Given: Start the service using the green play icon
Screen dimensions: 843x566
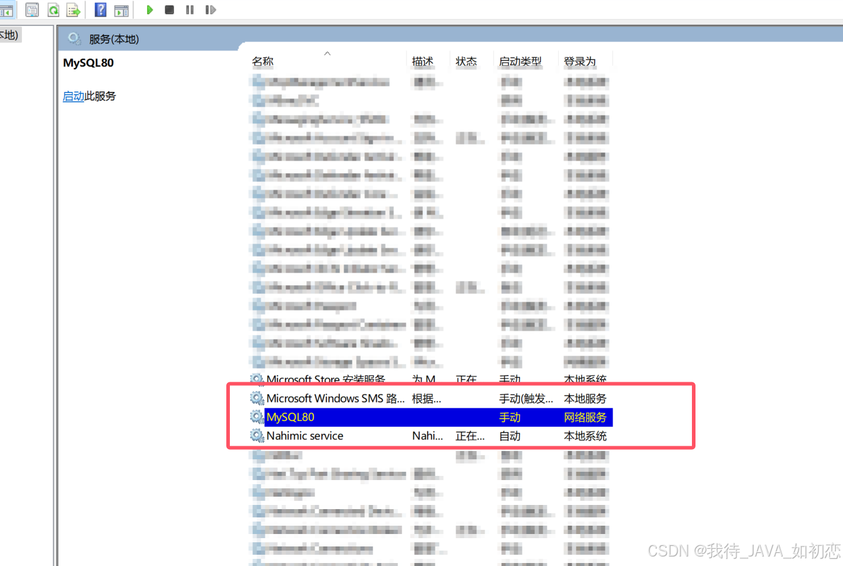Looking at the screenshot, I should pyautogui.click(x=150, y=9).
